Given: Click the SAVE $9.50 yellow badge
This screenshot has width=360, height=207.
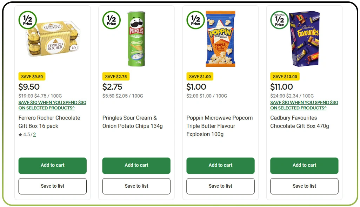Looking at the screenshot, I should pos(32,76).
